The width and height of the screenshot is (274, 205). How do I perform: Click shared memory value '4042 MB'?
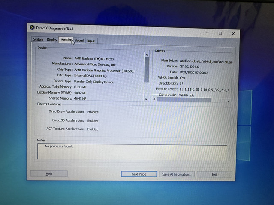pos(80,99)
